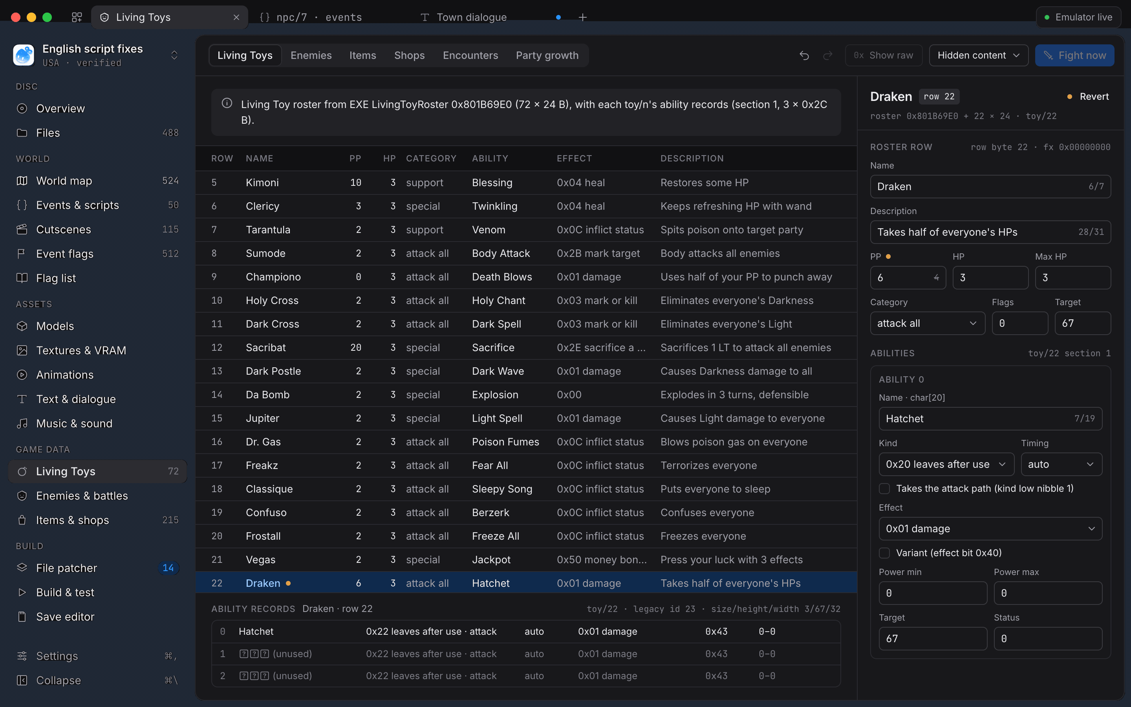Viewport: 1131px width, 707px height.
Task: Switch to the Items tab
Action: (x=363, y=56)
